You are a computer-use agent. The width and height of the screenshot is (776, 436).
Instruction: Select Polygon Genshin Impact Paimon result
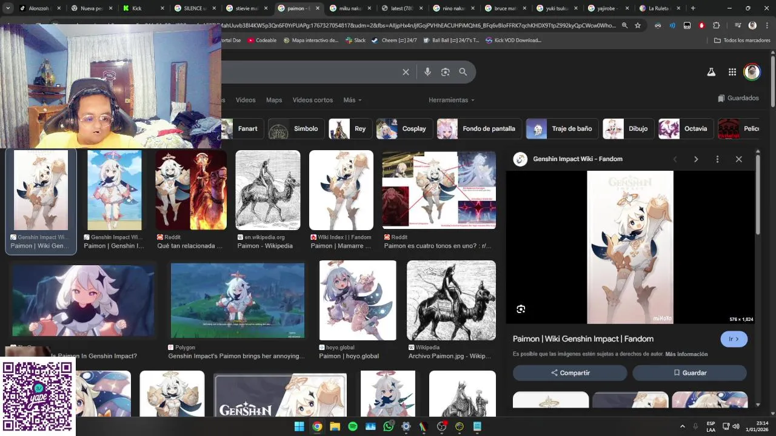(x=238, y=300)
